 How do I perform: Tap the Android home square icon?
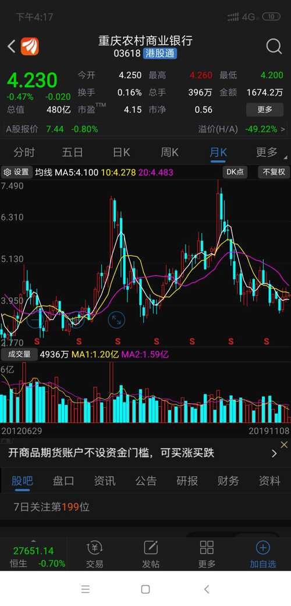point(145,589)
